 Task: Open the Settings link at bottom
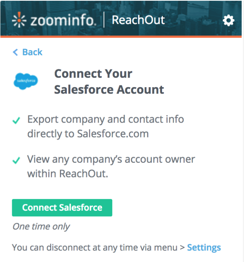click(x=204, y=247)
